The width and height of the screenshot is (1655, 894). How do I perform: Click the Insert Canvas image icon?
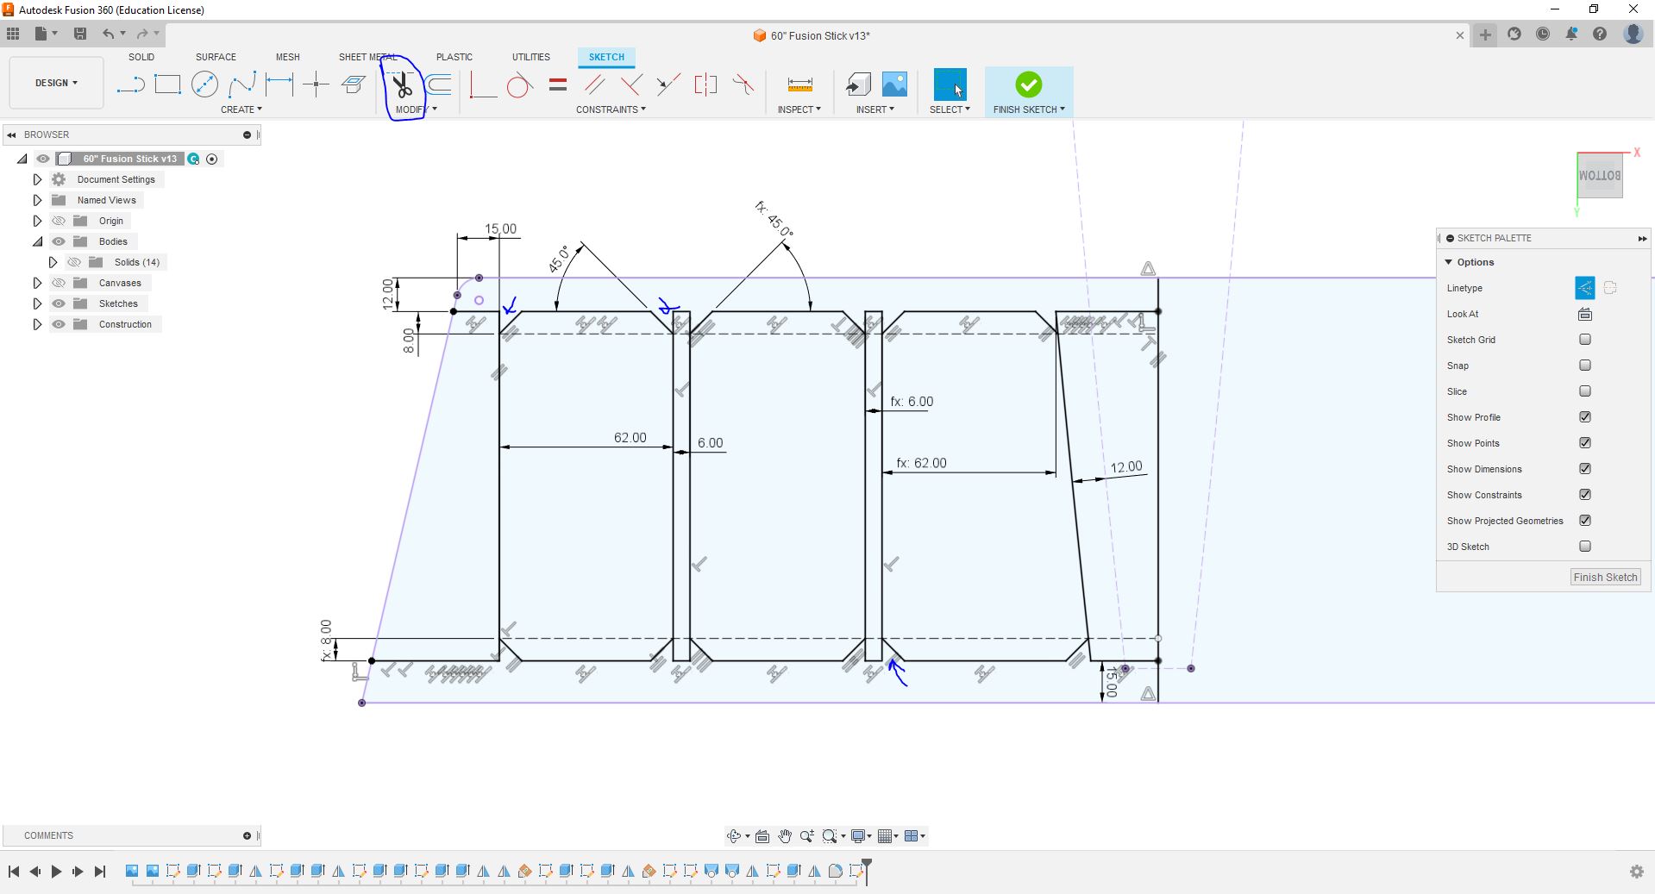[894, 84]
